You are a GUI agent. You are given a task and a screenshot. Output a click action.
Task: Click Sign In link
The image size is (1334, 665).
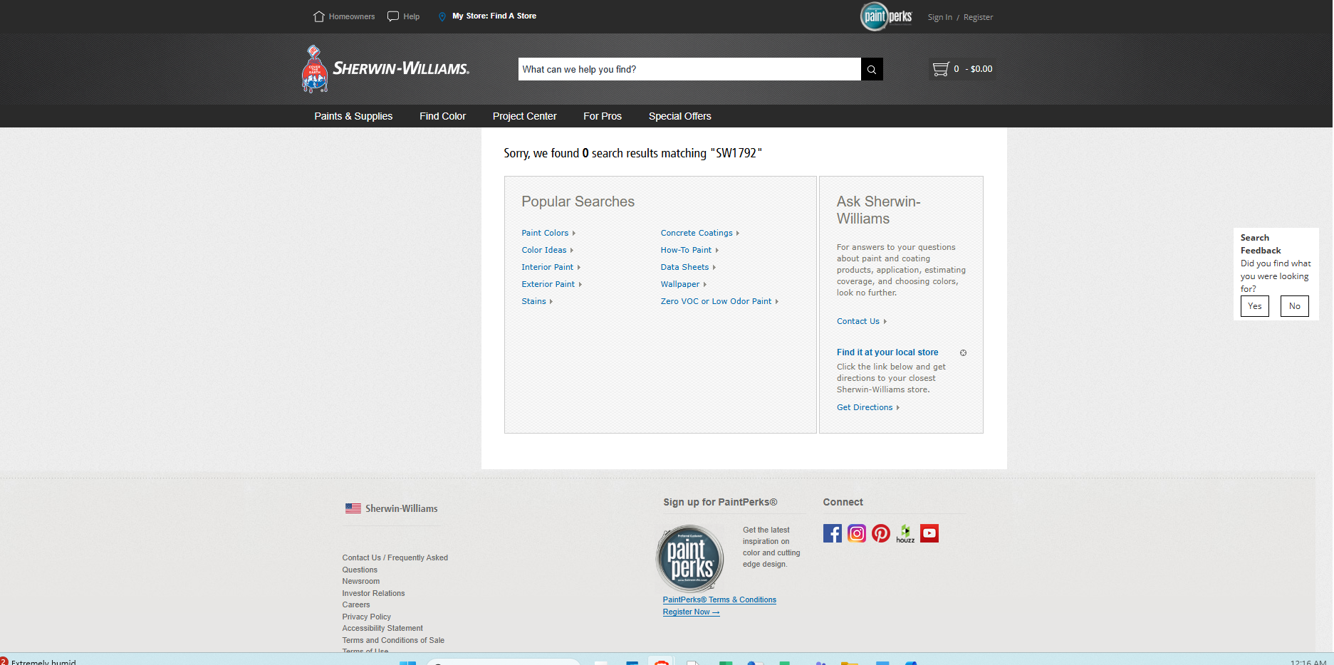click(x=939, y=17)
